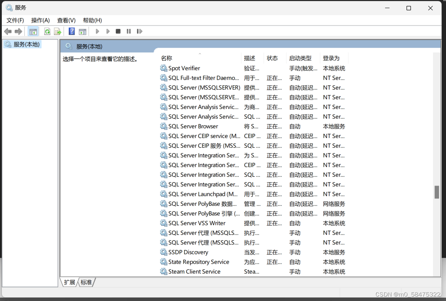
Task: Click the 名称 column header to sort
Action: point(167,58)
